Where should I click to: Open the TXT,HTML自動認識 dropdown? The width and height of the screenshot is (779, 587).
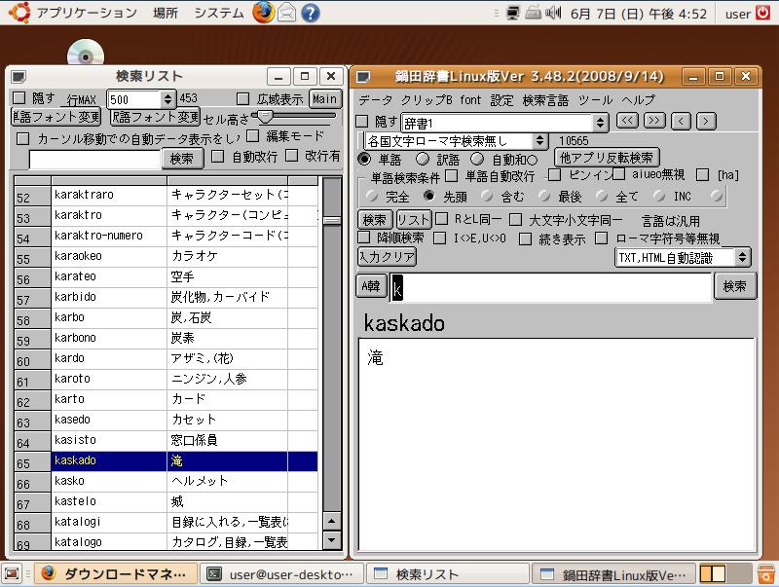683,258
